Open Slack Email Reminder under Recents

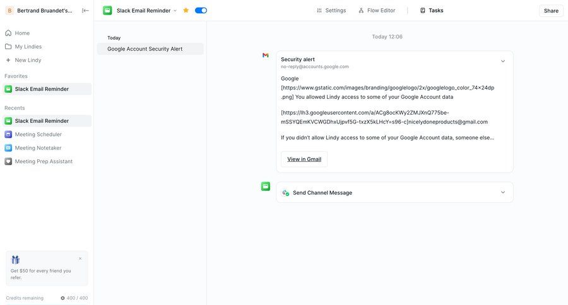click(x=47, y=121)
